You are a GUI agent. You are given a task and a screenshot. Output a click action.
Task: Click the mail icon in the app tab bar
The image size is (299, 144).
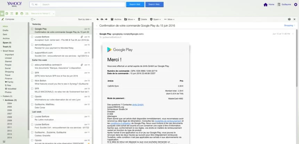coord(2,13)
